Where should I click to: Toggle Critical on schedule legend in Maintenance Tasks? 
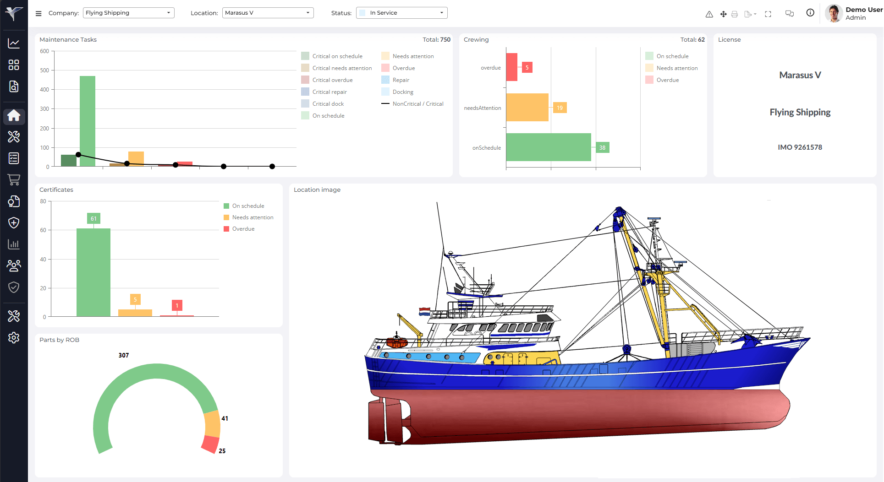coord(332,56)
